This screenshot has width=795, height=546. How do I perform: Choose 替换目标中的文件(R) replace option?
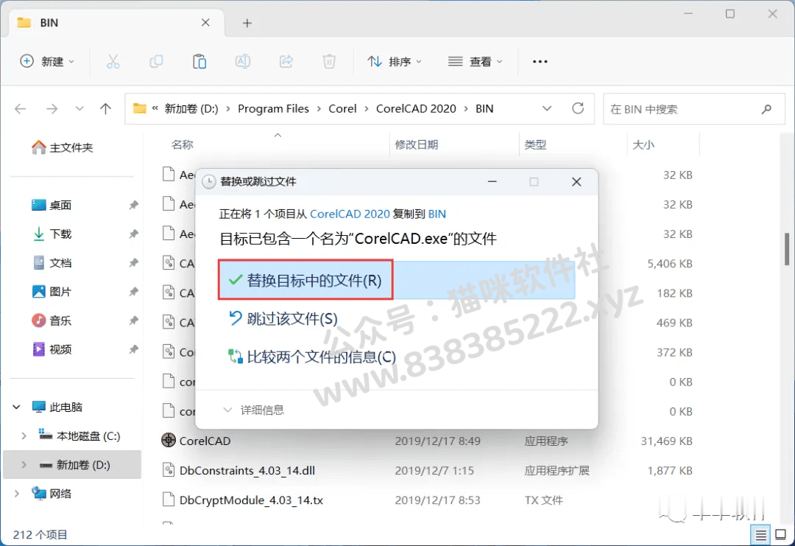397,280
